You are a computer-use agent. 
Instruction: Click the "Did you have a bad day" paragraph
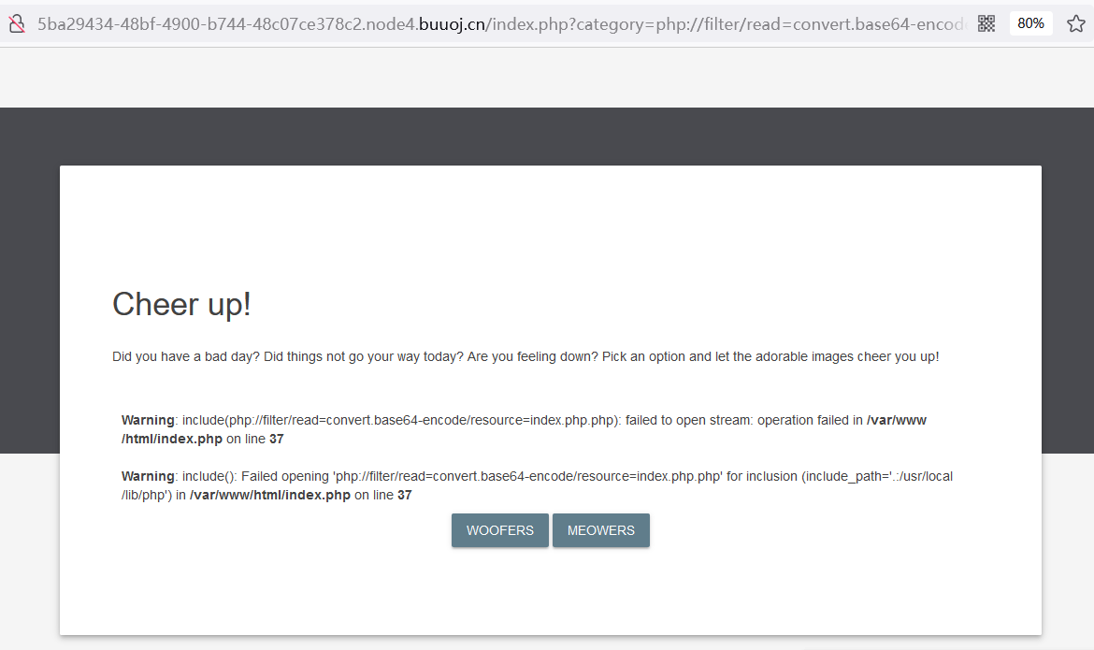click(x=525, y=356)
